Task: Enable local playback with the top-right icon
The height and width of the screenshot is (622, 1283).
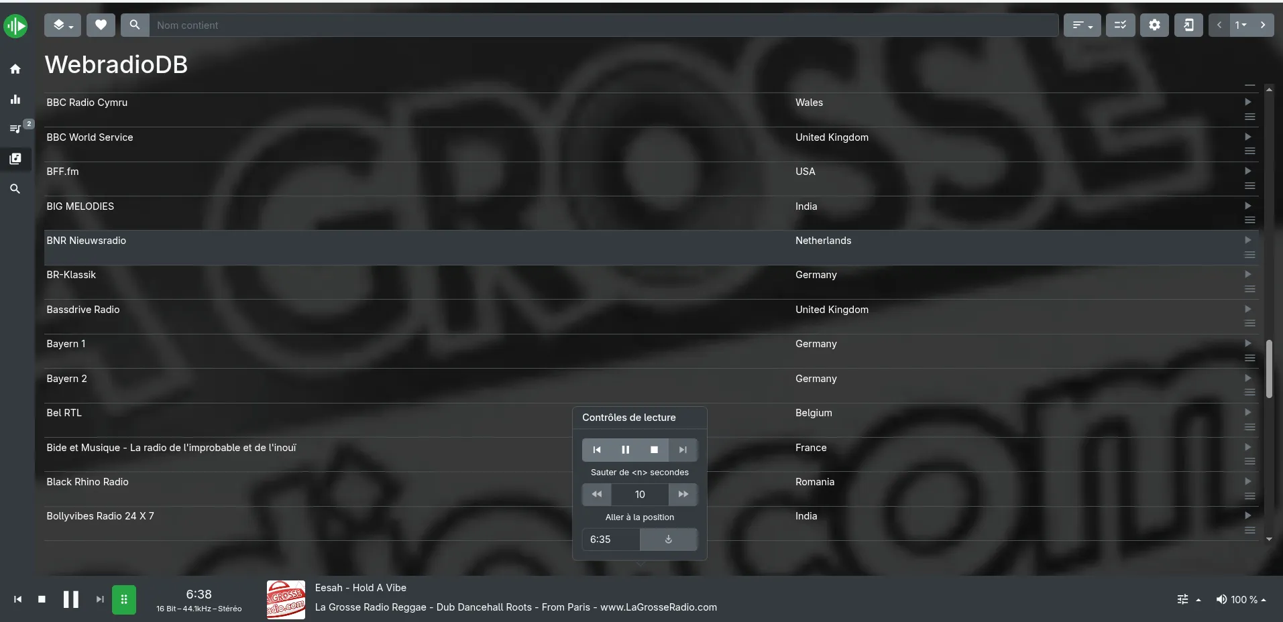Action: click(x=1188, y=25)
